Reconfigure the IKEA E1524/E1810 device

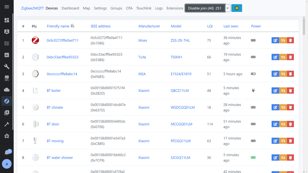tap(283, 74)
